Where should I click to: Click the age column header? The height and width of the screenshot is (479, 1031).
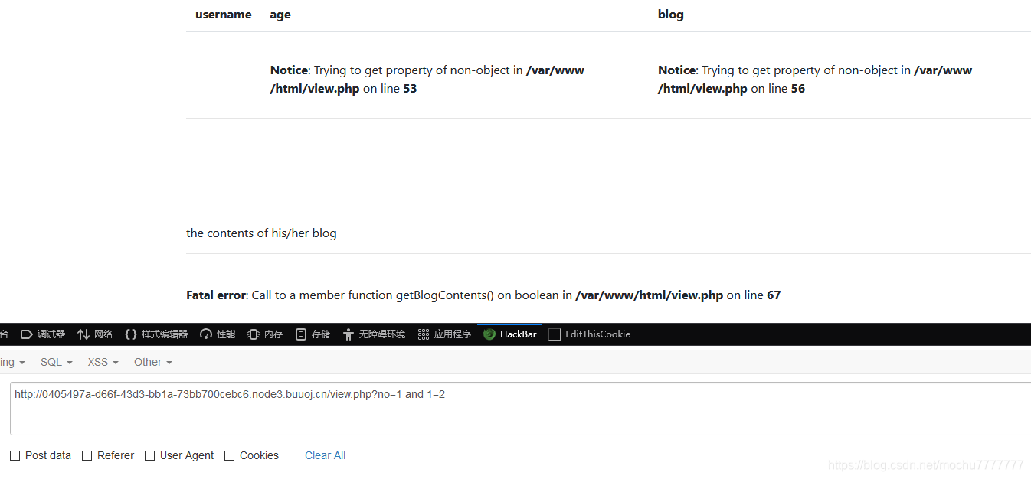[x=280, y=15]
